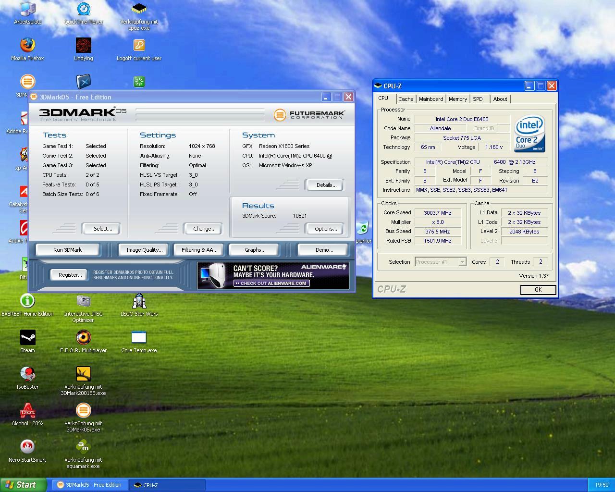Click the Voltage value 1.160 v
The image size is (615, 492).
(494, 147)
